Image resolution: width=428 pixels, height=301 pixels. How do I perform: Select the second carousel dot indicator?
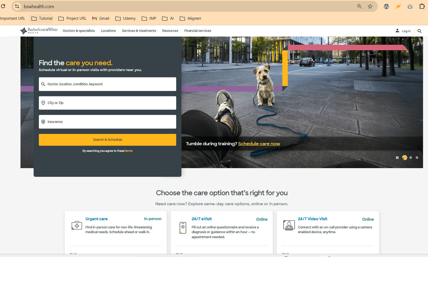(411, 157)
